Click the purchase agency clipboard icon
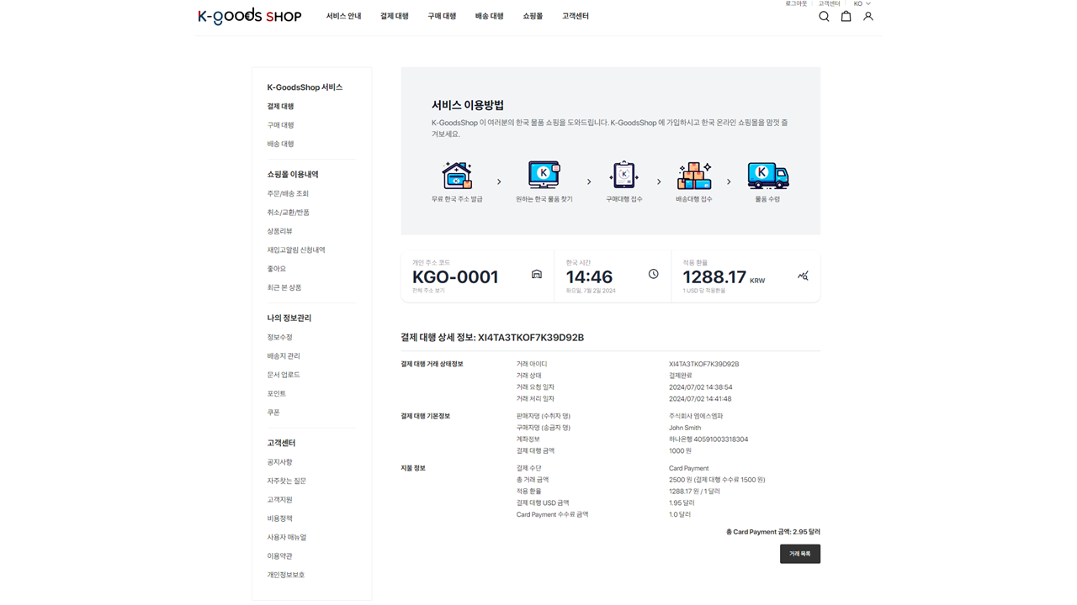Viewport: 1077px width, 605px height. (x=623, y=176)
